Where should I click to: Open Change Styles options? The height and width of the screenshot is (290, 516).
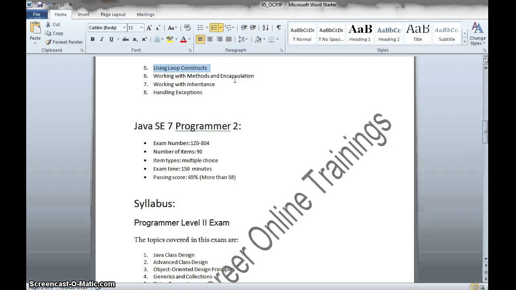477,34
